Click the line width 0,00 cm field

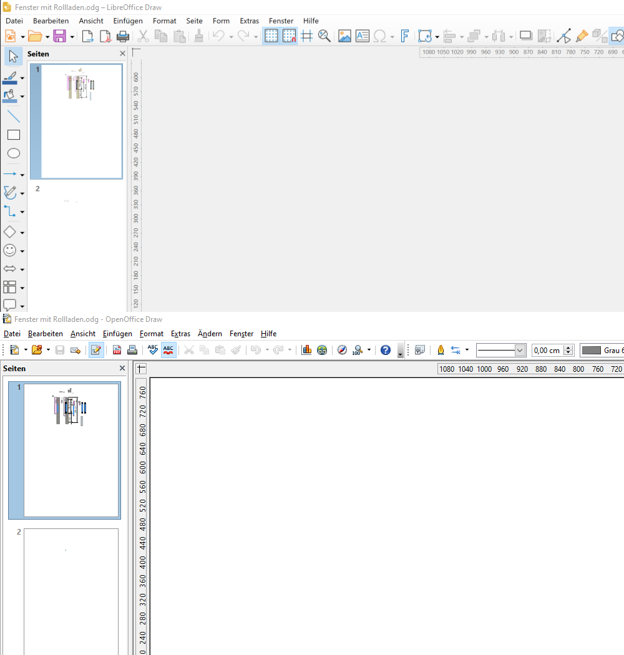547,351
